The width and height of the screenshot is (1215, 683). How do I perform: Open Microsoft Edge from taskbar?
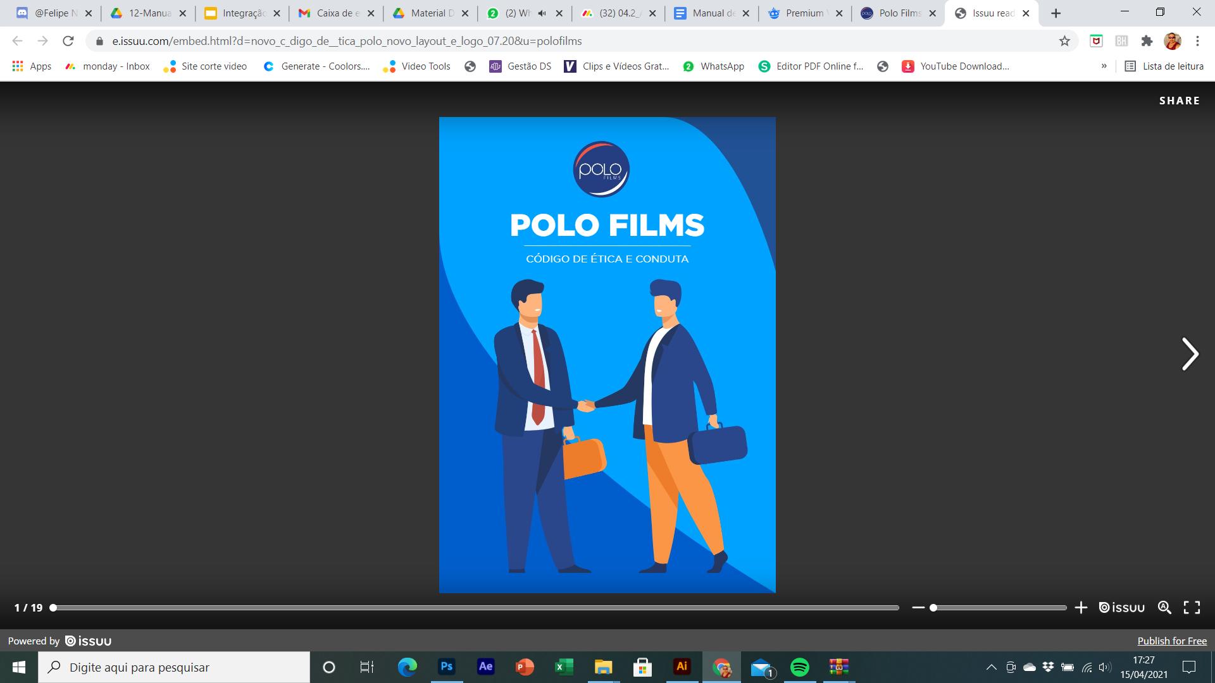(x=408, y=667)
